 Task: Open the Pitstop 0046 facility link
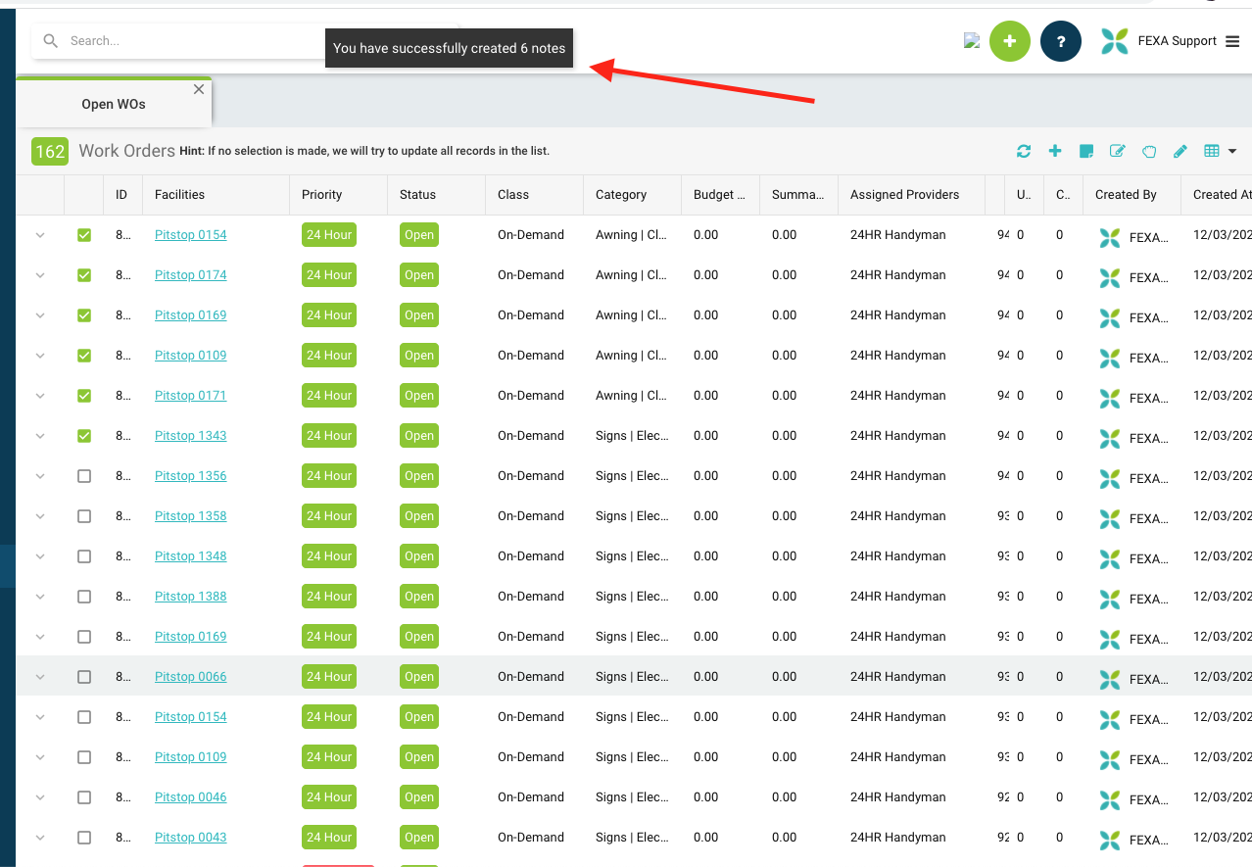point(190,797)
